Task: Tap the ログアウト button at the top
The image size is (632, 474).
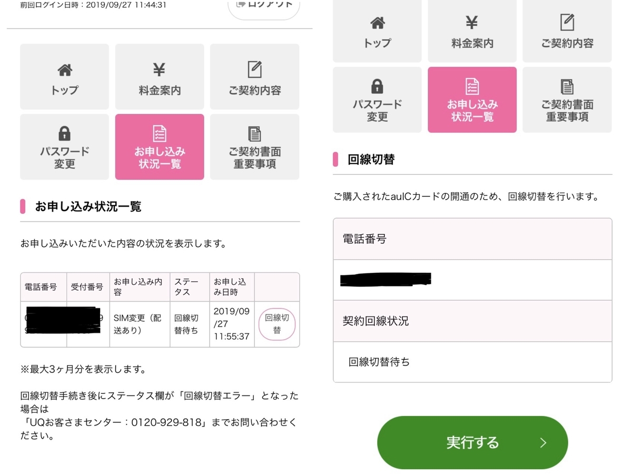Action: [x=263, y=5]
